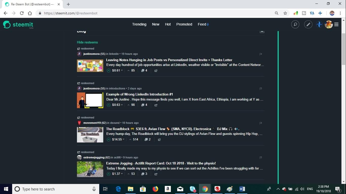Click the blue pinwheel icon in Steemit header
Screen dimensions: 346x194
[x=319, y=25]
